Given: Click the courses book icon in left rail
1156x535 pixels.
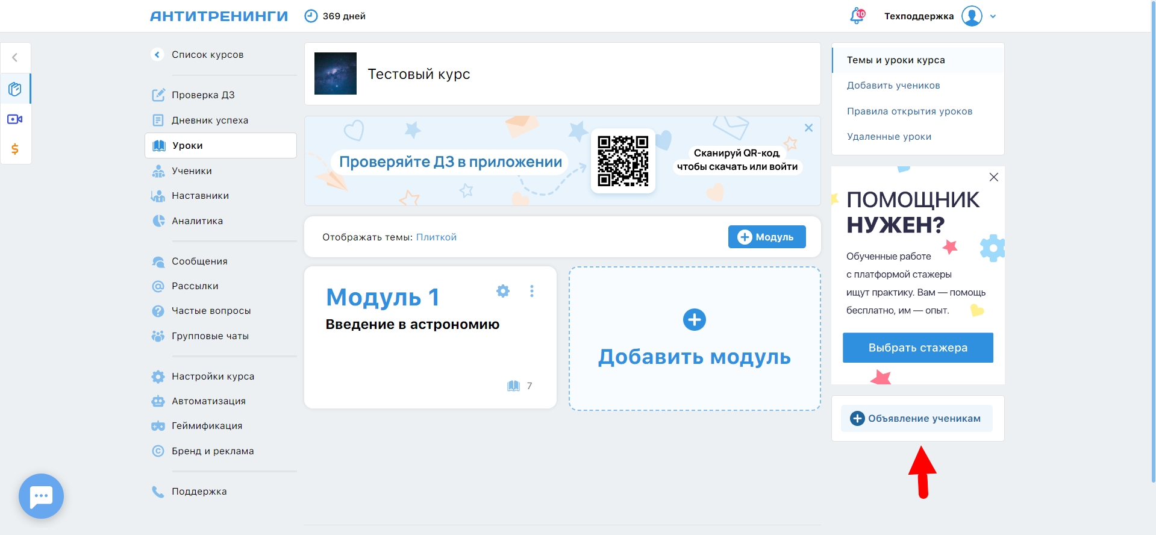Looking at the screenshot, I should click(15, 89).
